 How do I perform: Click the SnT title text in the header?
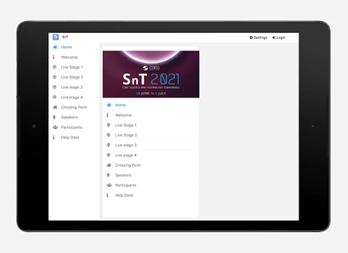pyautogui.click(x=65, y=37)
